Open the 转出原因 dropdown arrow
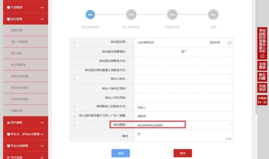The width and height of the screenshot is (269, 159). click(229, 125)
